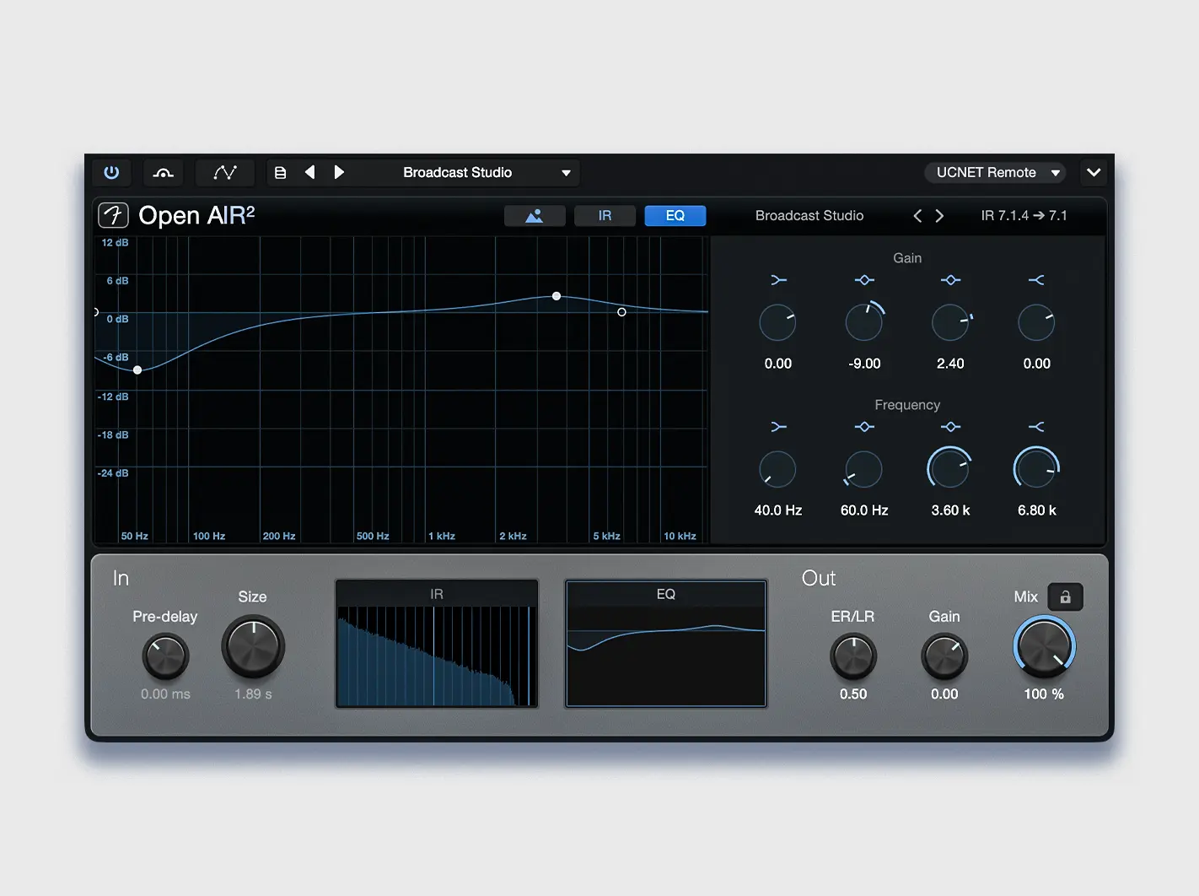Go to next preset with right arrow
This screenshot has width=1199, height=896.
click(340, 172)
